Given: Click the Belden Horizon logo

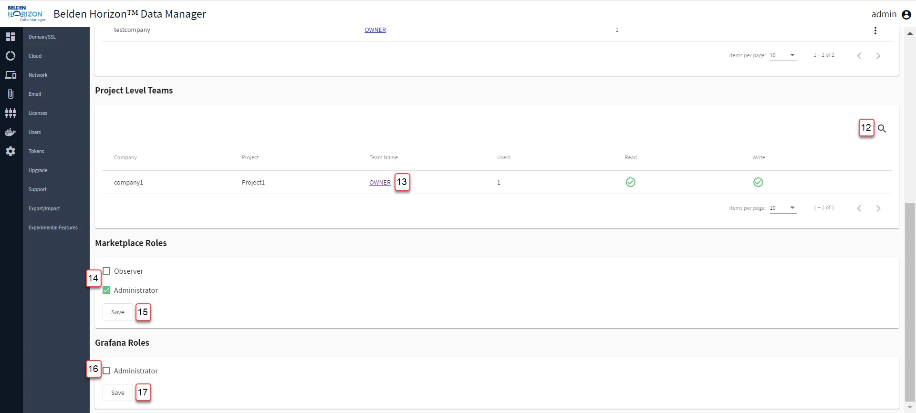Looking at the screenshot, I should 26,14.
